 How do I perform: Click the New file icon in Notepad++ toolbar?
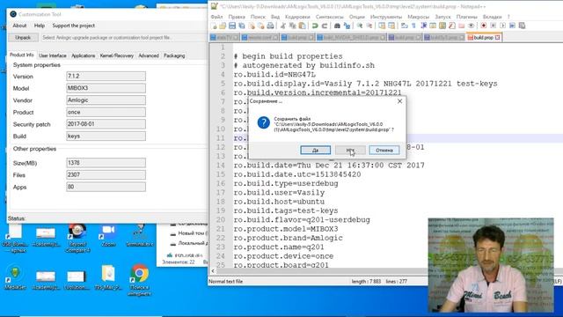[x=214, y=26]
